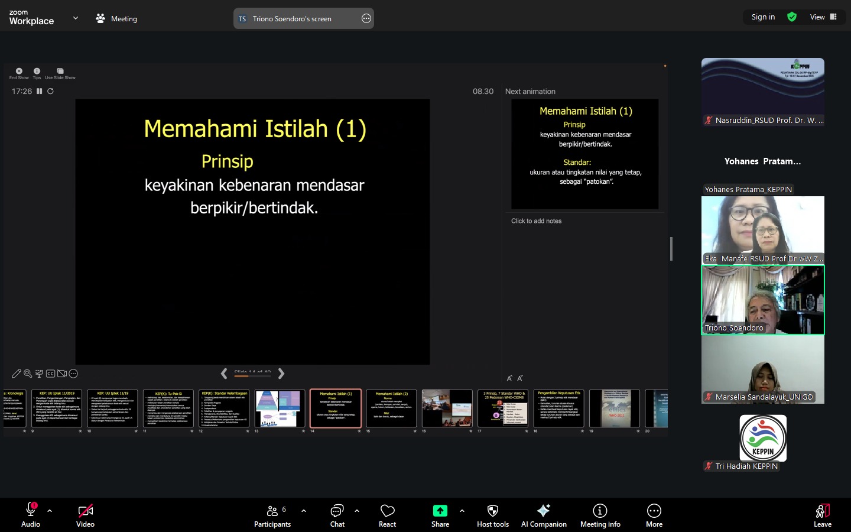Click the security shield icon in the title bar
The image size is (851, 532).
(792, 17)
